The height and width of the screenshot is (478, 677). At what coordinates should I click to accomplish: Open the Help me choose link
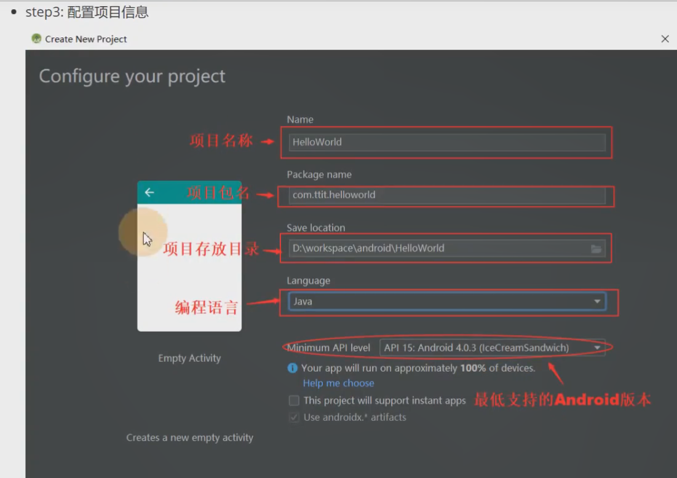point(338,383)
